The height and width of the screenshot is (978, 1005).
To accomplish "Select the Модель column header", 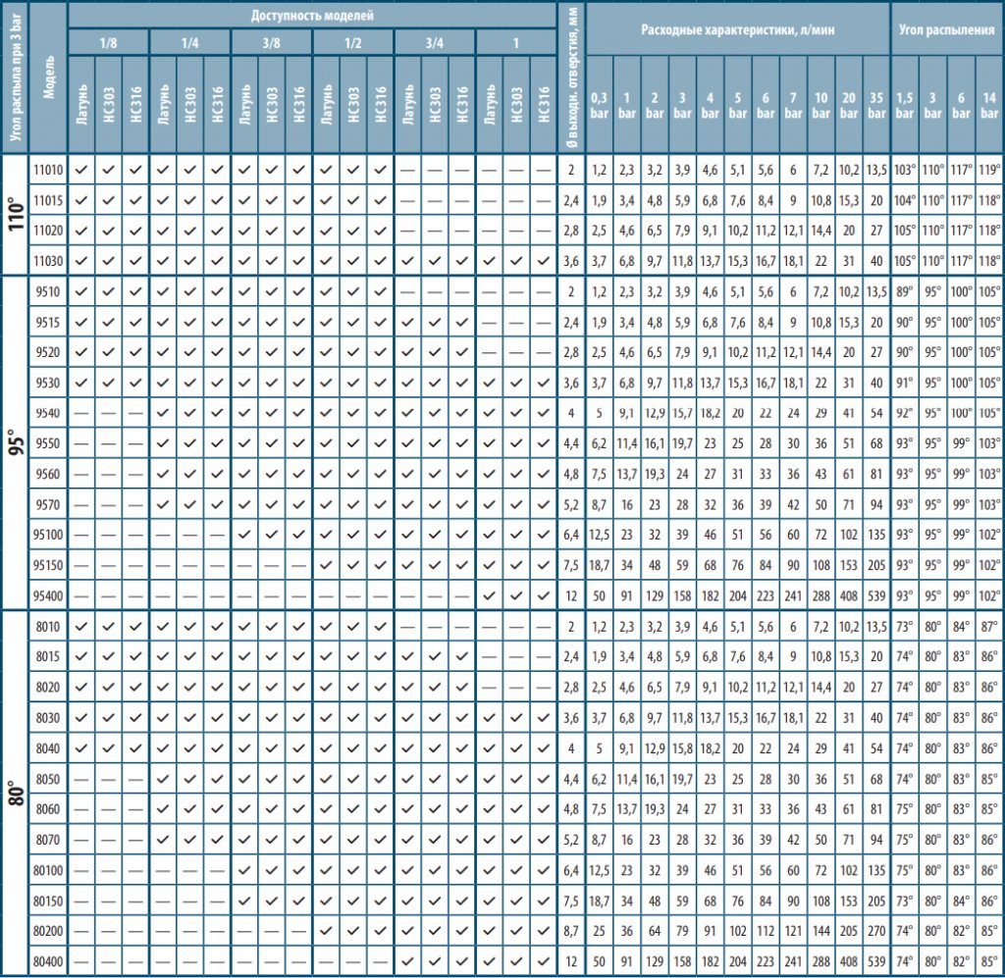I will click(49, 77).
